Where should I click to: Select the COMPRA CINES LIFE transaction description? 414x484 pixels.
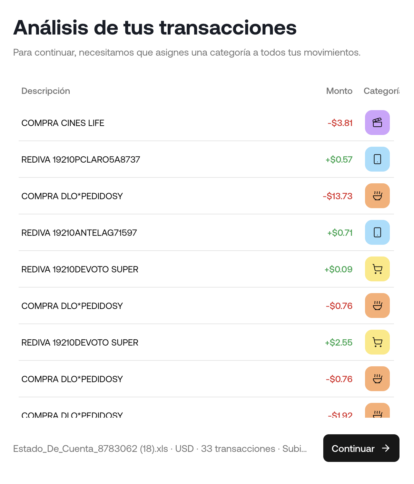click(x=63, y=123)
